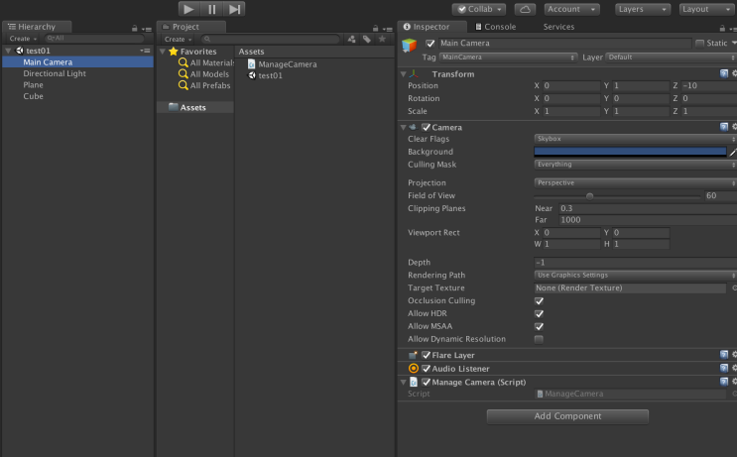Open the All Materials favorite search
Image resolution: width=737 pixels, height=457 pixels.
pos(206,62)
